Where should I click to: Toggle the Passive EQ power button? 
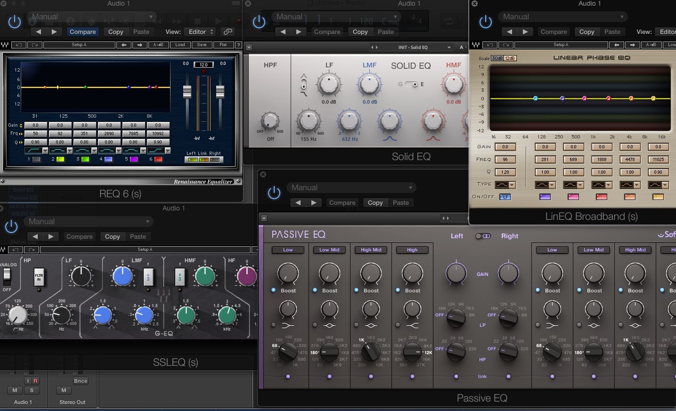point(274,193)
